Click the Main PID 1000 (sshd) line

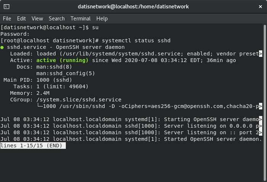pyautogui.click(x=38, y=80)
